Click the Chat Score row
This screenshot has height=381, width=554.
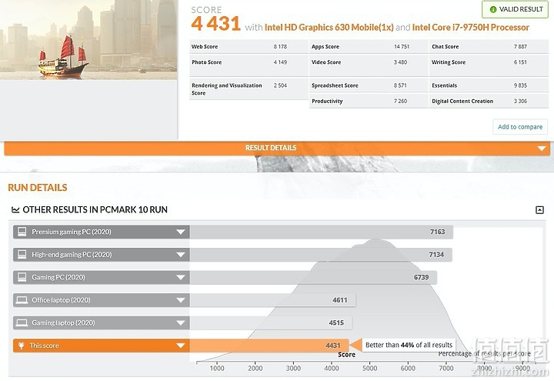click(489, 47)
